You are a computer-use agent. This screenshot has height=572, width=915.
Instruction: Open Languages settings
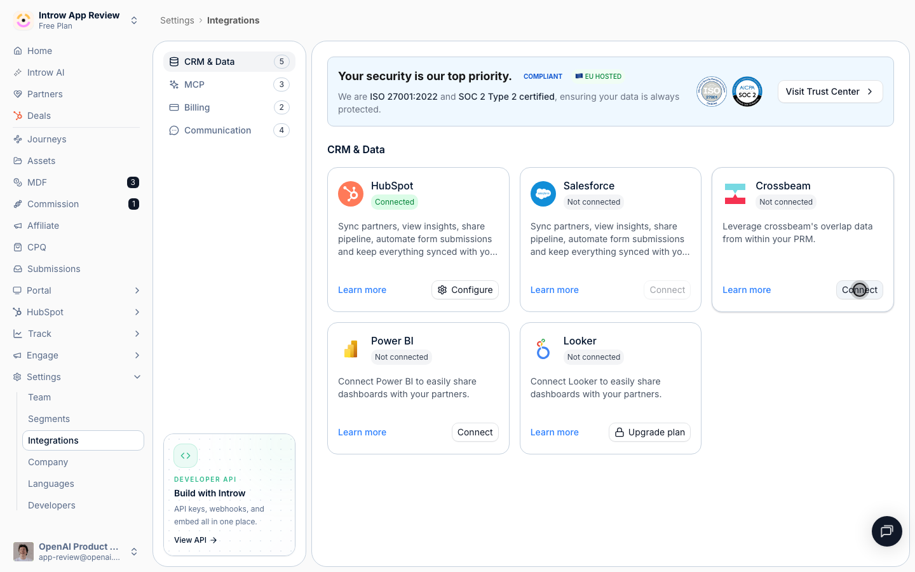pos(83,484)
